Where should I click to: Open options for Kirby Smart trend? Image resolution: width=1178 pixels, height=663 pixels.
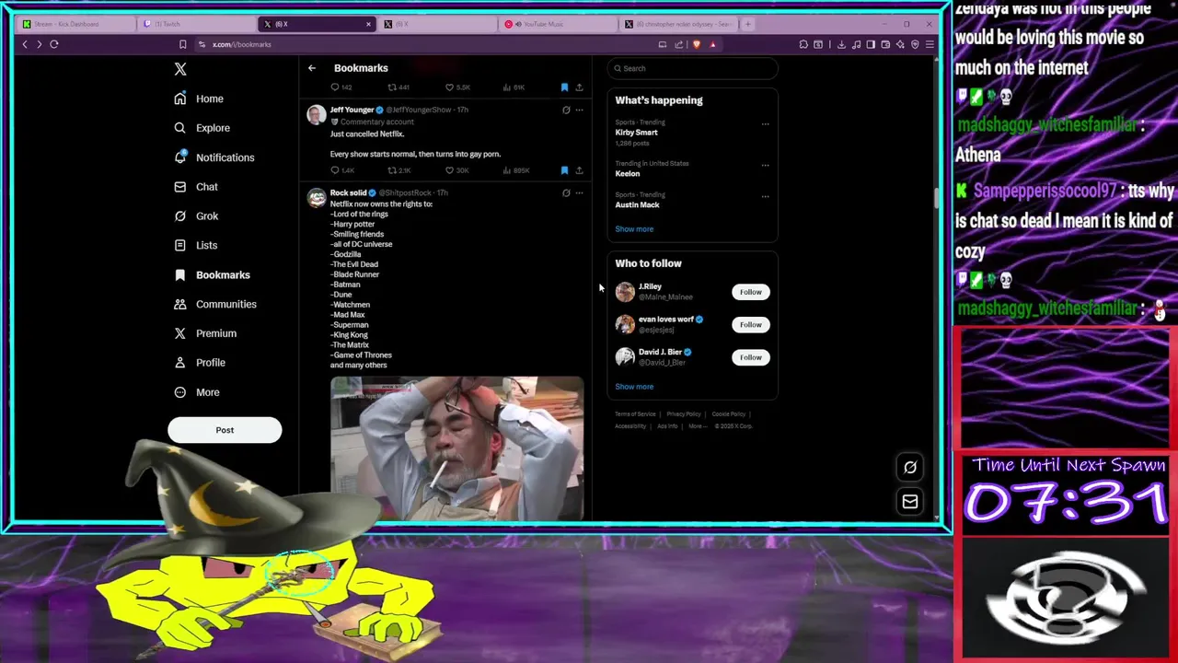(765, 124)
